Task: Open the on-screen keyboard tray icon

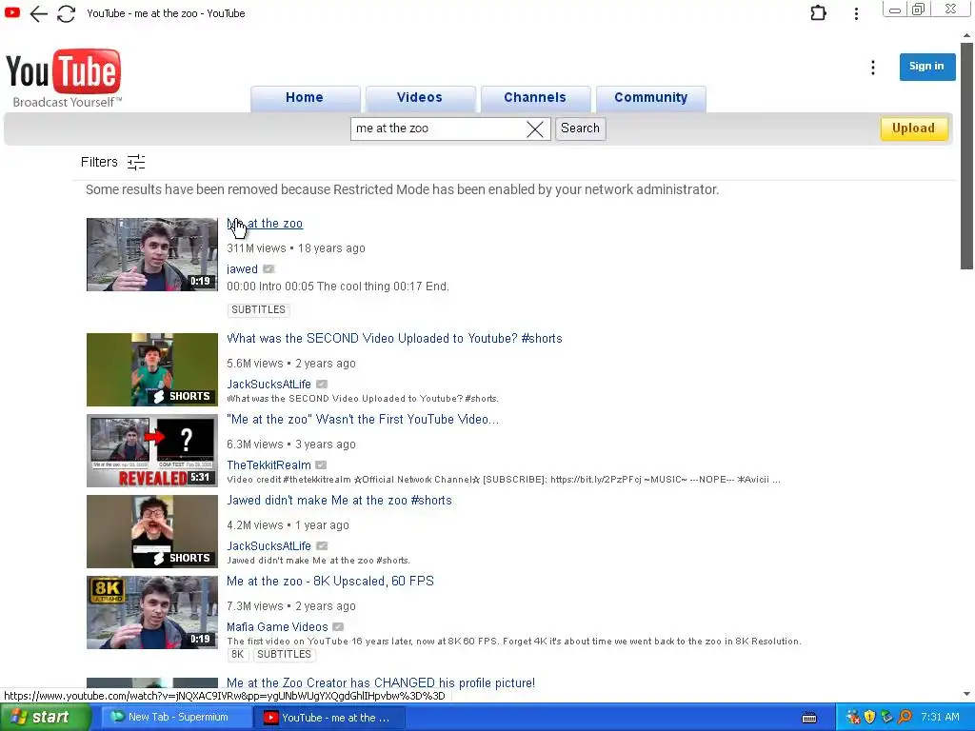Action: [x=809, y=718]
